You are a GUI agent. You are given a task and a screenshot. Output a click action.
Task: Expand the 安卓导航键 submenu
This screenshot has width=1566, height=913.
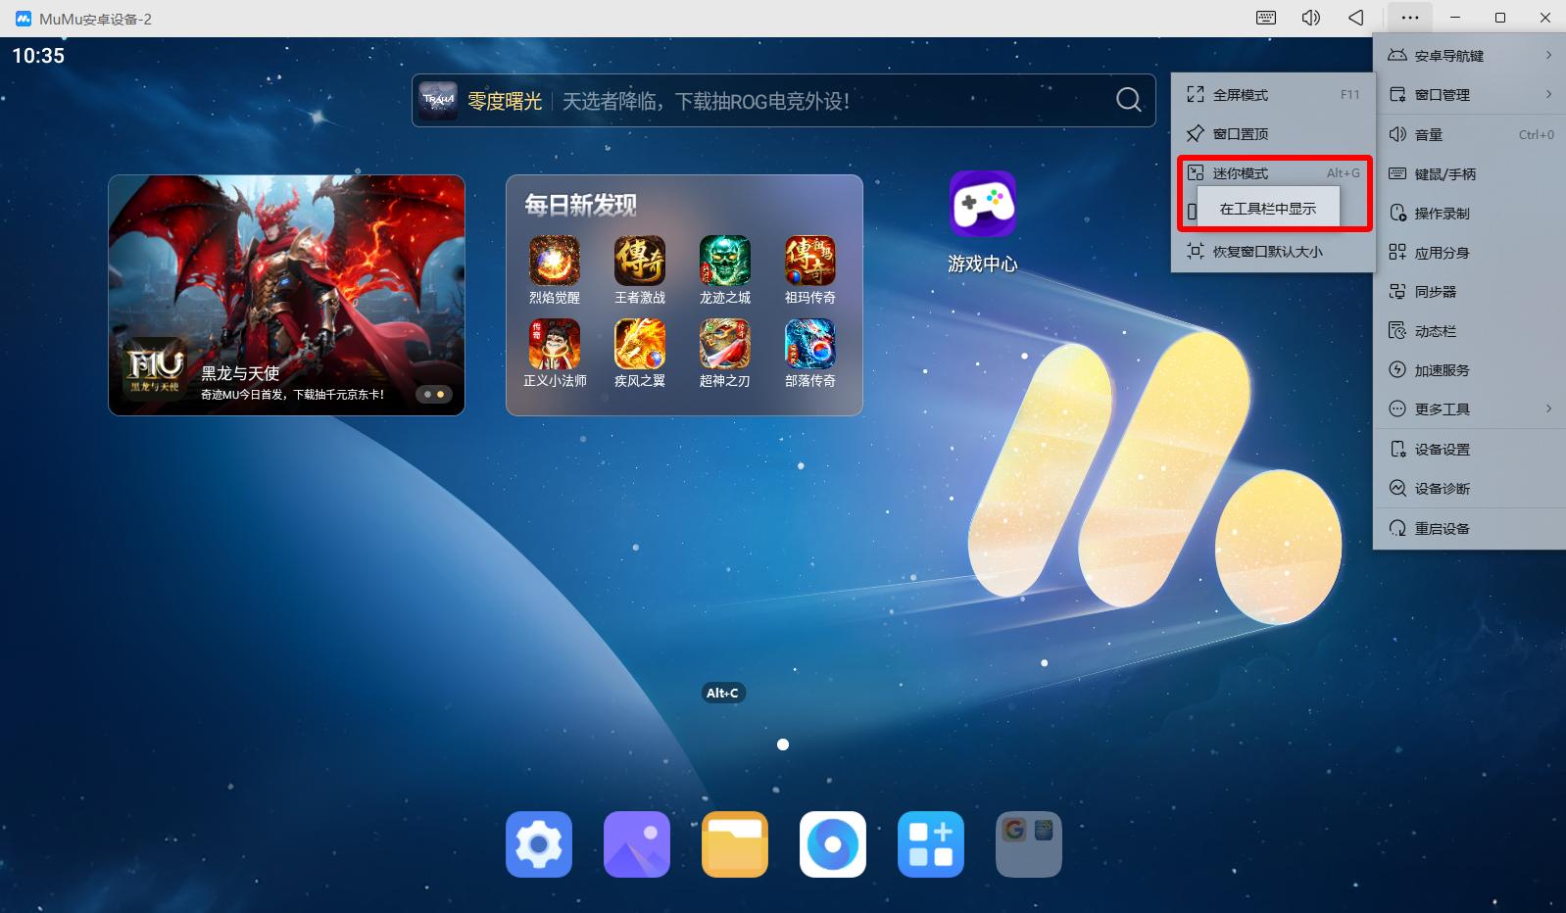pyautogui.click(x=1469, y=56)
